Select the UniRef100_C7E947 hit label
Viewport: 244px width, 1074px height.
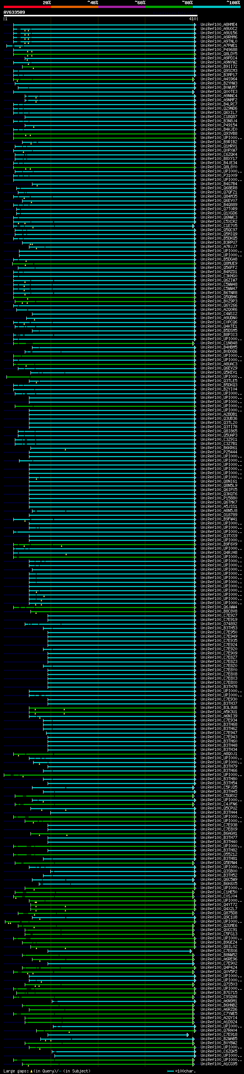(x=218, y=733)
